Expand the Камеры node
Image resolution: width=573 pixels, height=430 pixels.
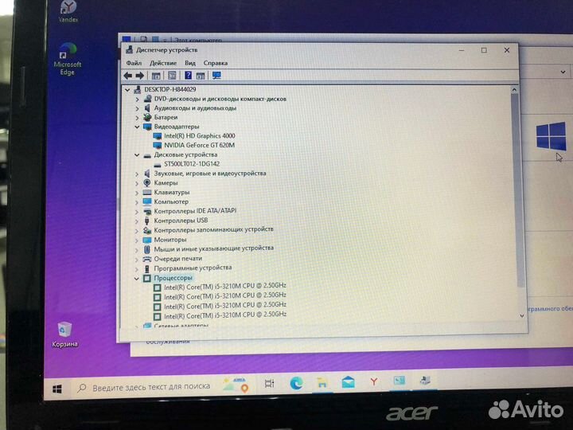click(x=137, y=183)
